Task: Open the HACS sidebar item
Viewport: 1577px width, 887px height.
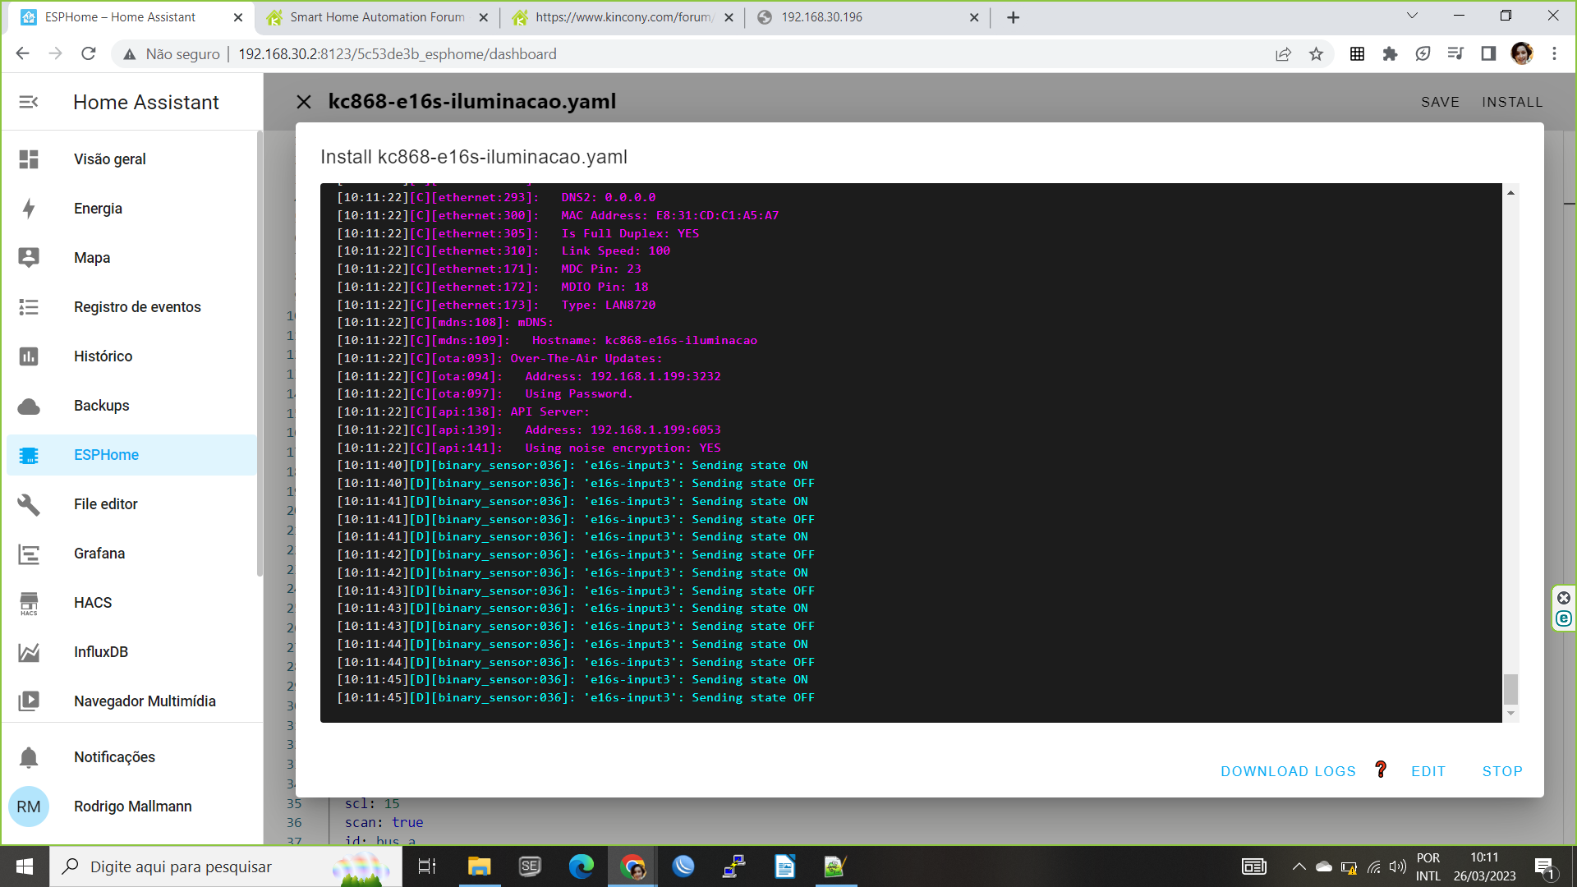Action: tap(92, 603)
